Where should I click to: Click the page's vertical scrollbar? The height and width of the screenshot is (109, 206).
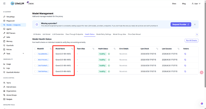(x=205, y=45)
